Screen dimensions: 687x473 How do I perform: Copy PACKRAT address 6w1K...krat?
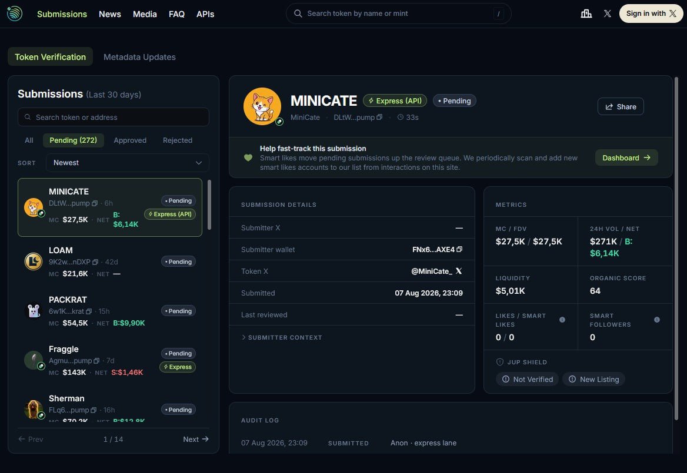point(88,311)
